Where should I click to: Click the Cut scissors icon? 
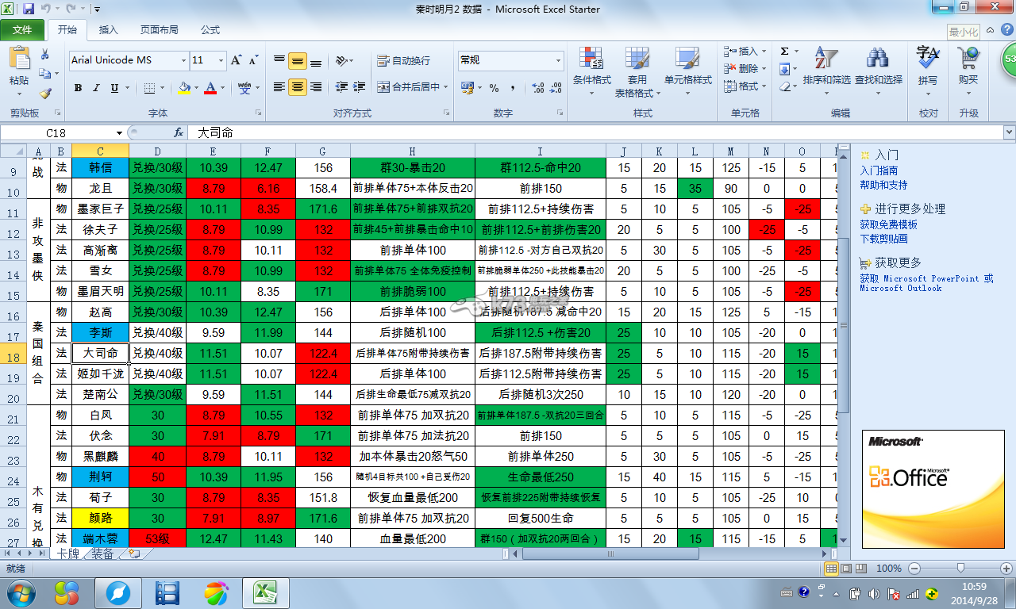[45, 54]
